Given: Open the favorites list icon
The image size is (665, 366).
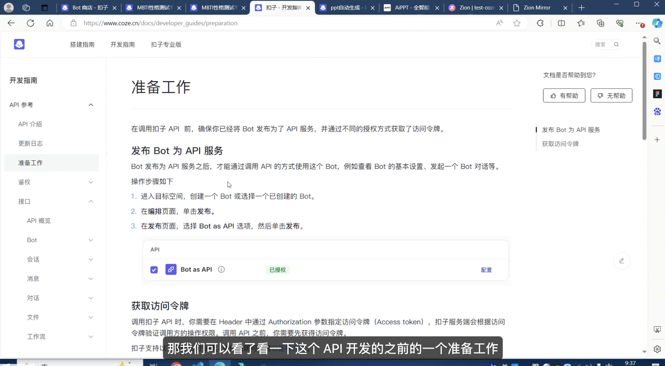Looking at the screenshot, I should pos(581,23).
